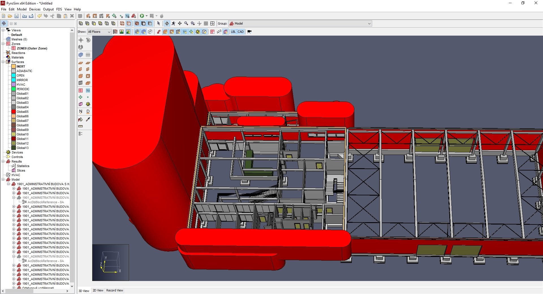Collapse the Results tree node
Viewport: 543px width, 294px height.
3,161
